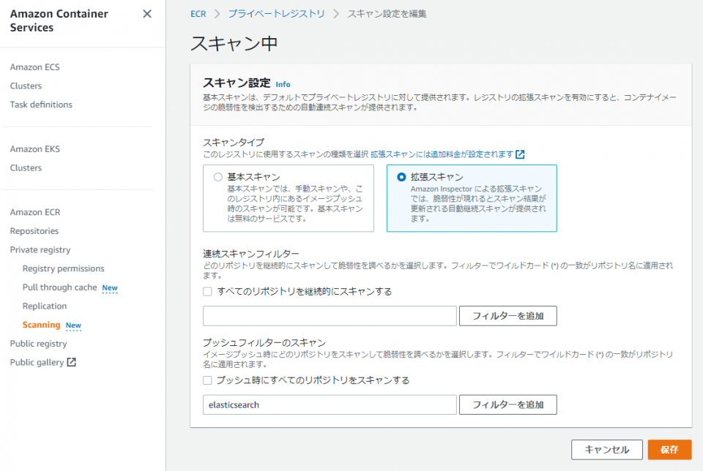Open Info link next to スキャン設定
This screenshot has height=471, width=703.
coord(283,84)
